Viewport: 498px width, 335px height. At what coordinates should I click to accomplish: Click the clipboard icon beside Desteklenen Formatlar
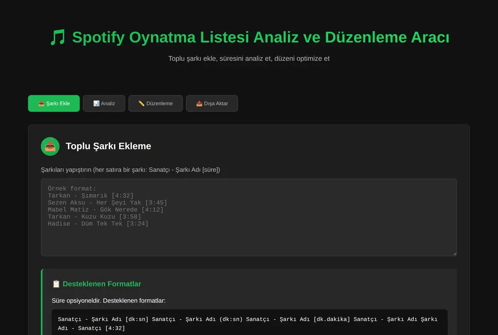(x=56, y=284)
